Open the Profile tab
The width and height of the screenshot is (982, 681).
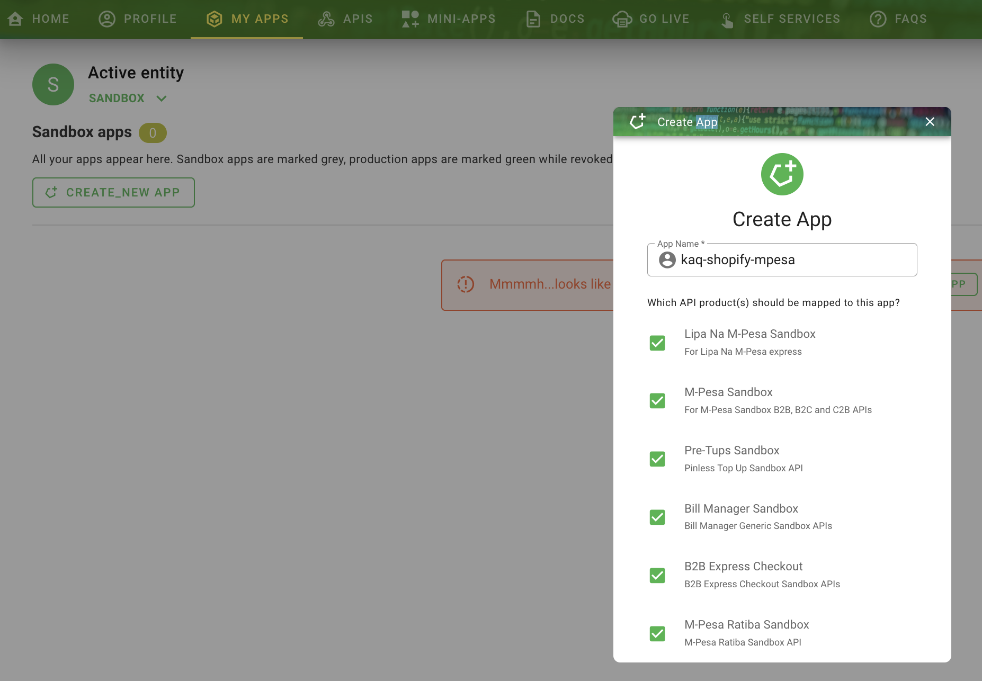click(x=137, y=19)
